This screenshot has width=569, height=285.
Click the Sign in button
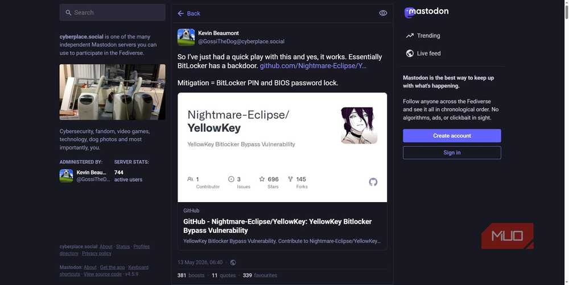click(x=452, y=153)
